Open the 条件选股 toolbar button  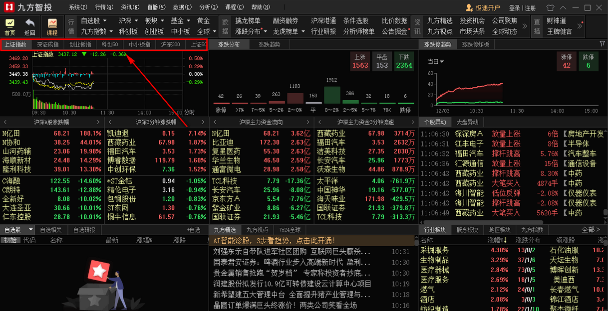point(355,21)
